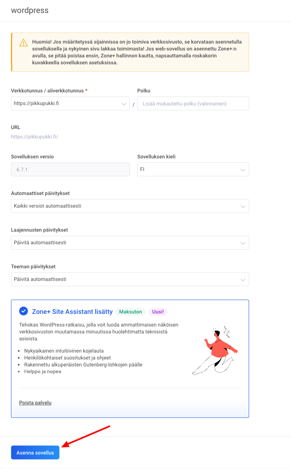Click the chevron in Teeman päivitykset field
Screen dimensions: 291x469
[243, 280]
